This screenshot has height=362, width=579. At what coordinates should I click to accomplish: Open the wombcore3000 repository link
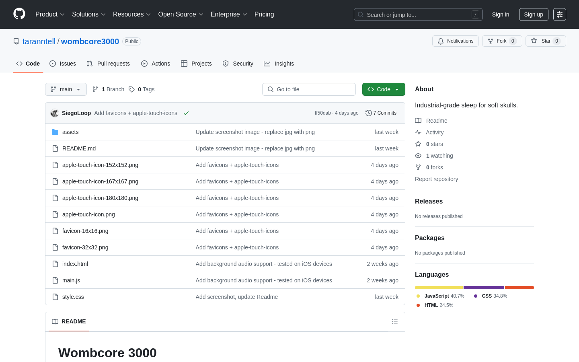(x=90, y=41)
